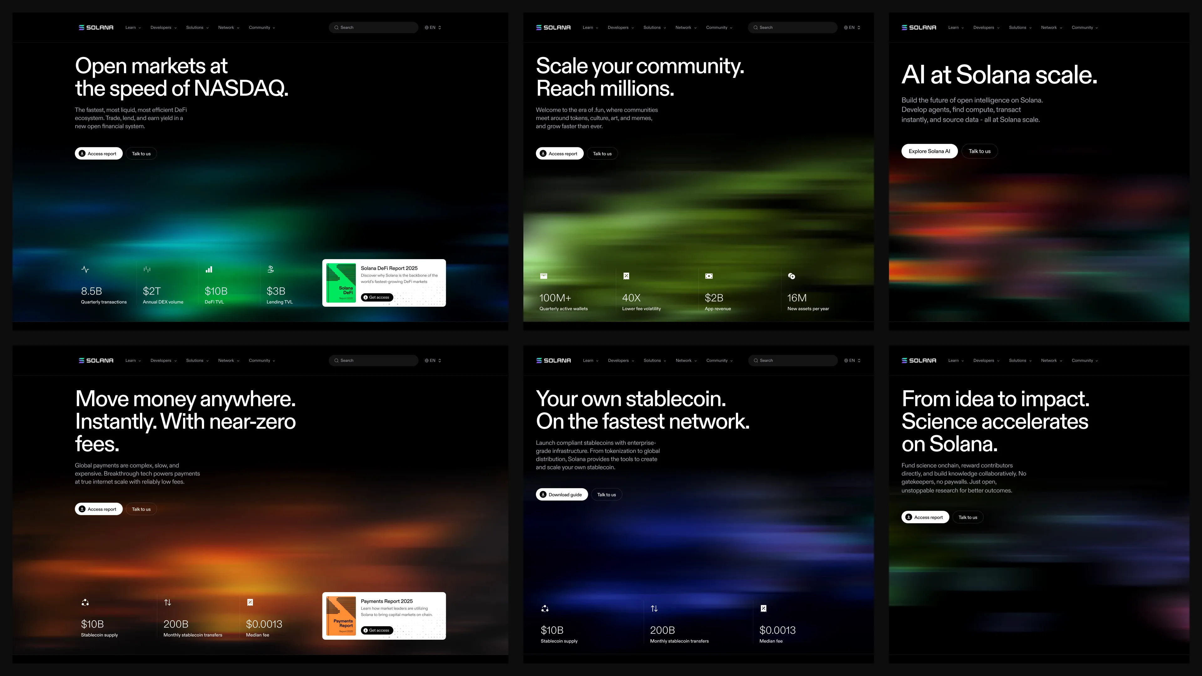Click the Stablecoin supply icon on Move money page
Image resolution: width=1202 pixels, height=676 pixels.
coord(85,602)
